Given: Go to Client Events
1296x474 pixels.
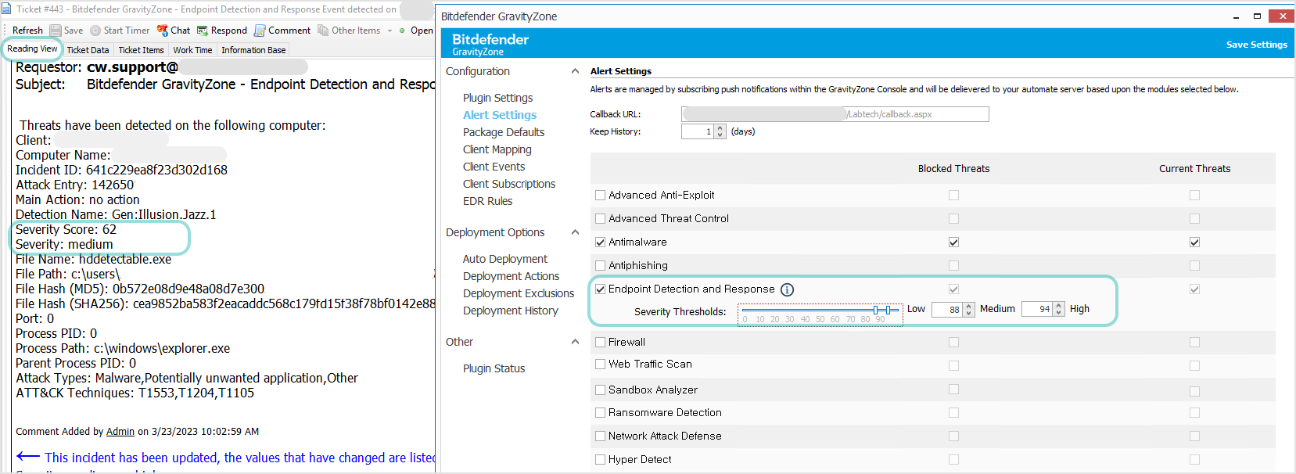Looking at the screenshot, I should pos(494,167).
